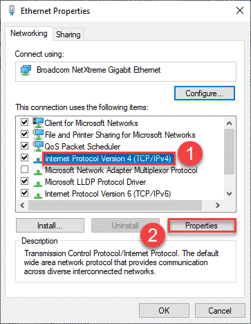Click the list scroll down arrow
The width and height of the screenshot is (251, 324).
coord(229,194)
